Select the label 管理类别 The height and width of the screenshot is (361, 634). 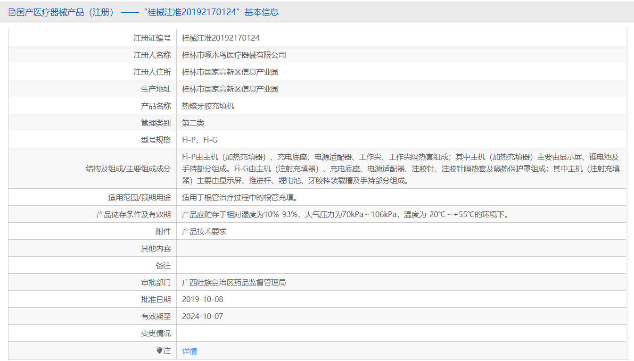click(x=156, y=123)
